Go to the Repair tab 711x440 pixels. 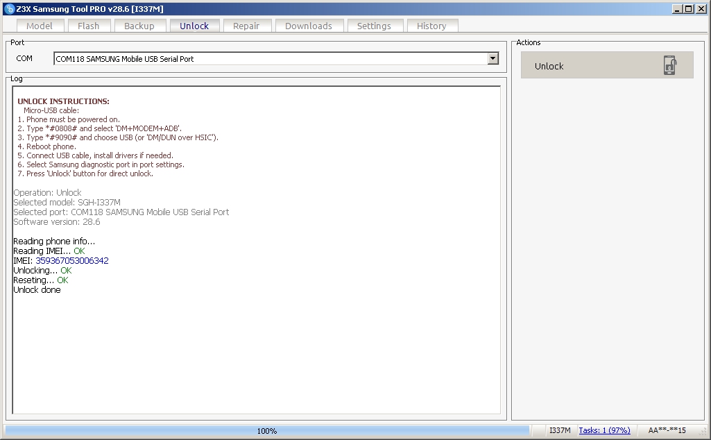[246, 26]
